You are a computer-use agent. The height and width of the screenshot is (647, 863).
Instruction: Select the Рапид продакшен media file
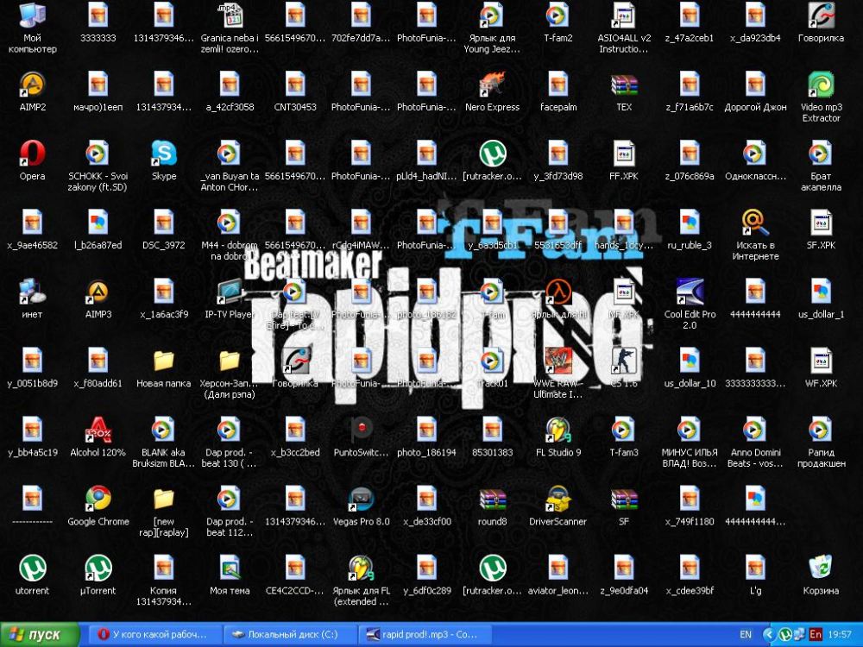click(821, 430)
